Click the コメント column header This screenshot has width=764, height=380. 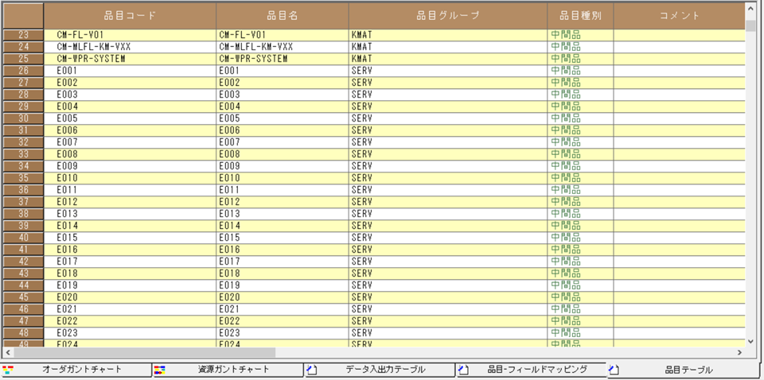[x=679, y=16]
